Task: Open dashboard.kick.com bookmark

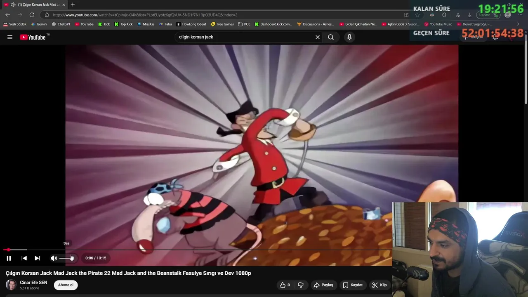Action: tap(273, 24)
